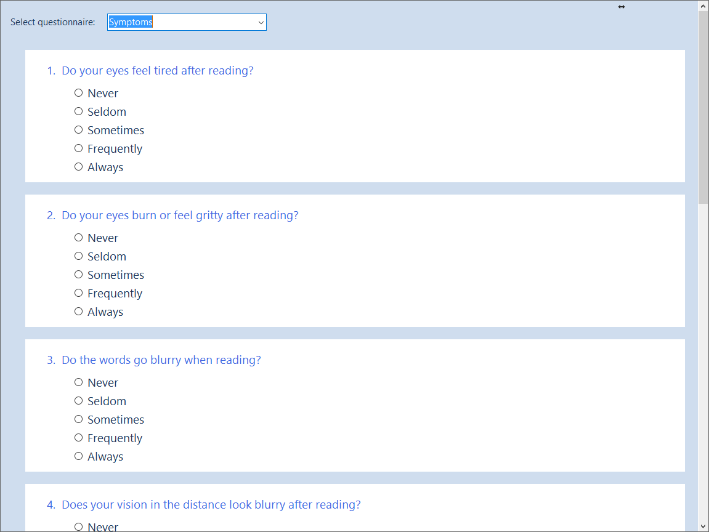
Task: Choose Seldom for eyes burn or gritty question
Action: pos(78,256)
